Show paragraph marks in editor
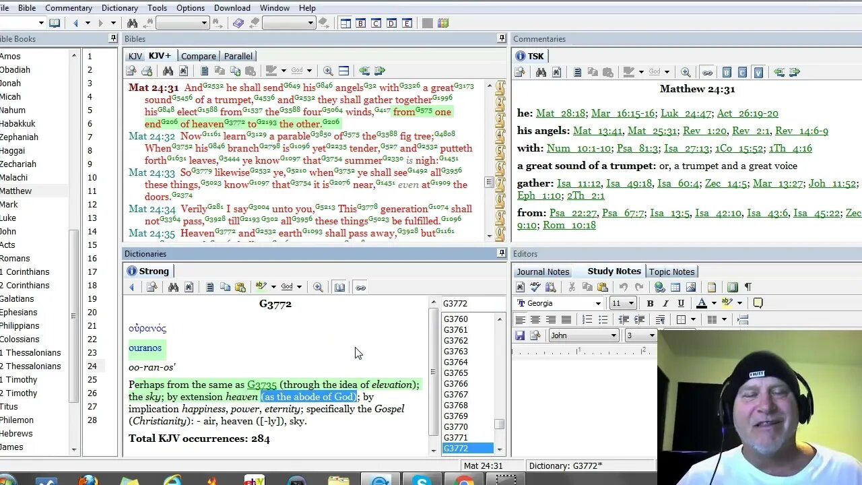862x485 pixels. point(748,287)
